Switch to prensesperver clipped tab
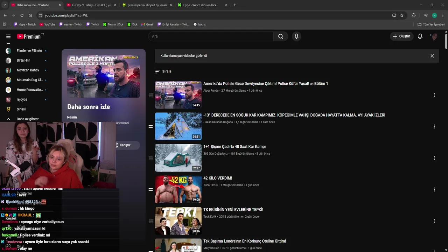The image size is (448, 252). click(x=147, y=5)
